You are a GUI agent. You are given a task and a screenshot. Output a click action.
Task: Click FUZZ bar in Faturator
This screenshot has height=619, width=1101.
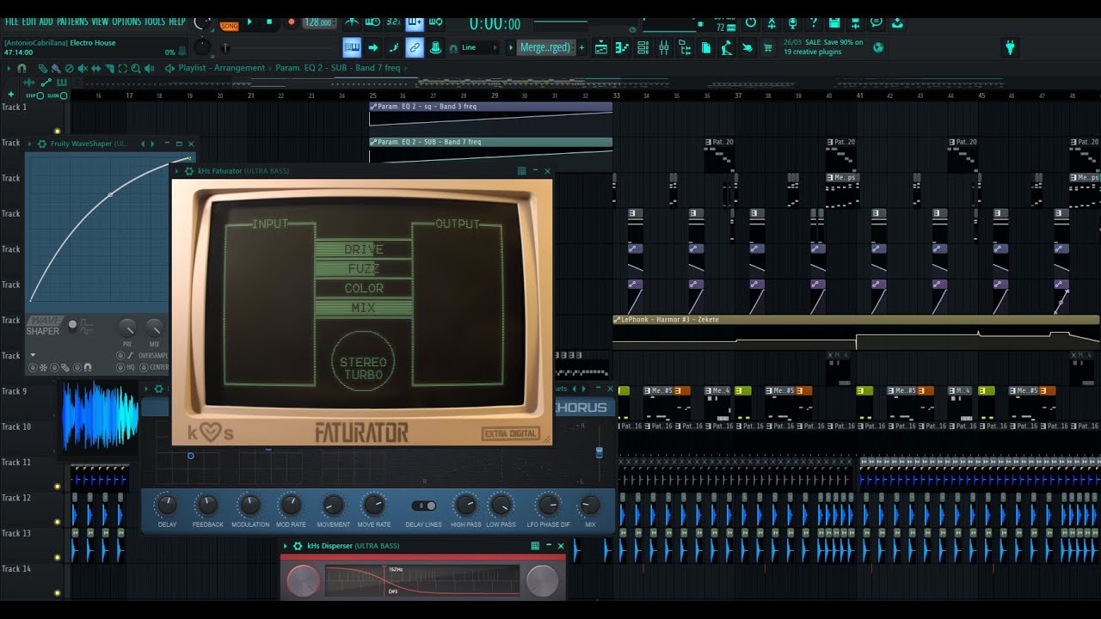pos(363,268)
